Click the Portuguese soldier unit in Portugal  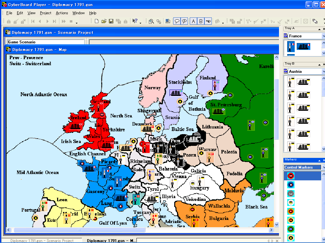click(x=44, y=206)
